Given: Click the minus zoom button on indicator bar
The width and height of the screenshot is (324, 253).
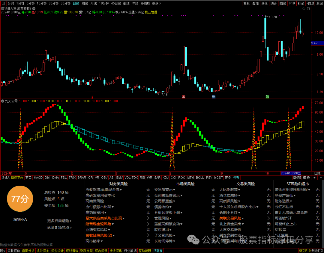Looking at the screenshot, I should (x=321, y=178).
